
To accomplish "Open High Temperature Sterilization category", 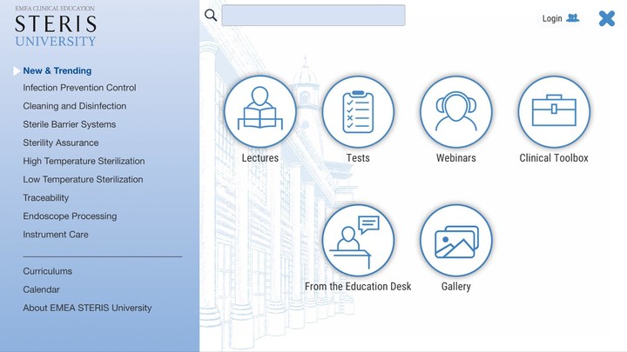I will coord(84,161).
